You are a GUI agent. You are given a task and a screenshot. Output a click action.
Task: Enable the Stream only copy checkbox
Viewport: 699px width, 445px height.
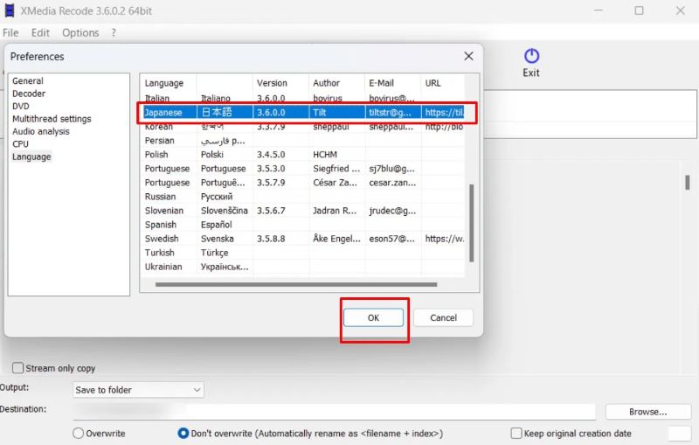(x=18, y=368)
